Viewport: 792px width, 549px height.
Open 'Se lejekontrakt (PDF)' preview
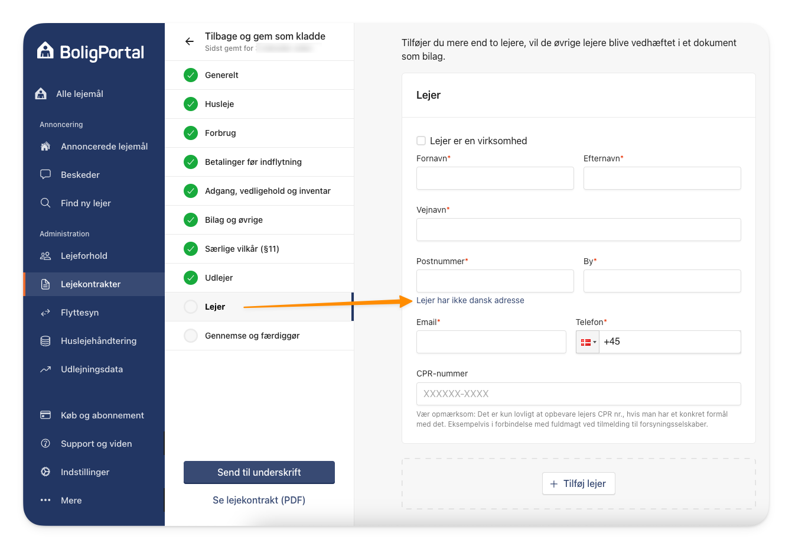(259, 500)
